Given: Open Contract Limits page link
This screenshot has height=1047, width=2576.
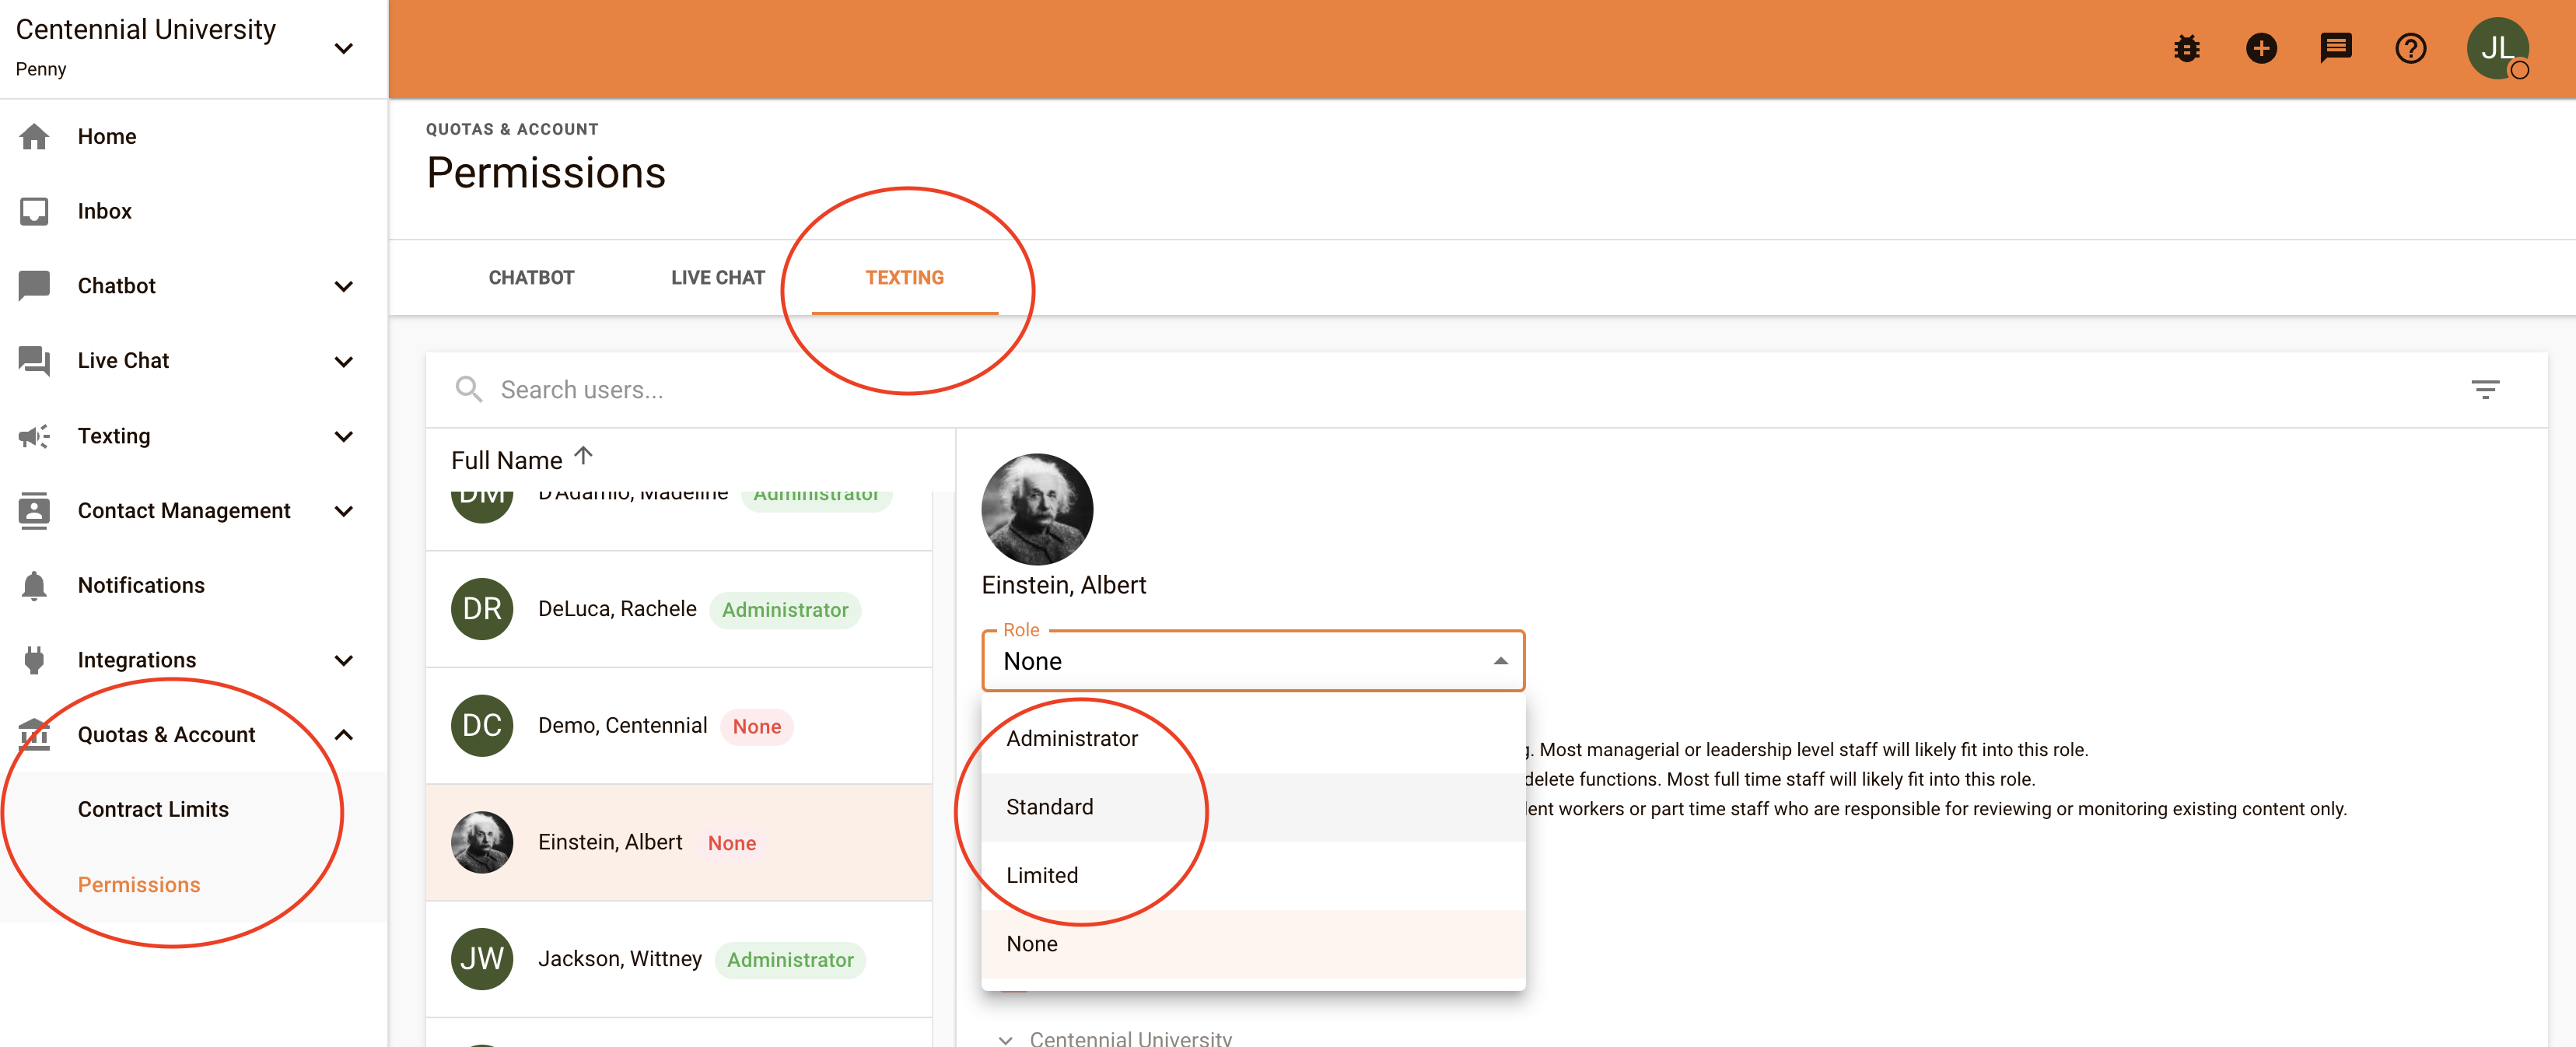Looking at the screenshot, I should pyautogui.click(x=153, y=809).
